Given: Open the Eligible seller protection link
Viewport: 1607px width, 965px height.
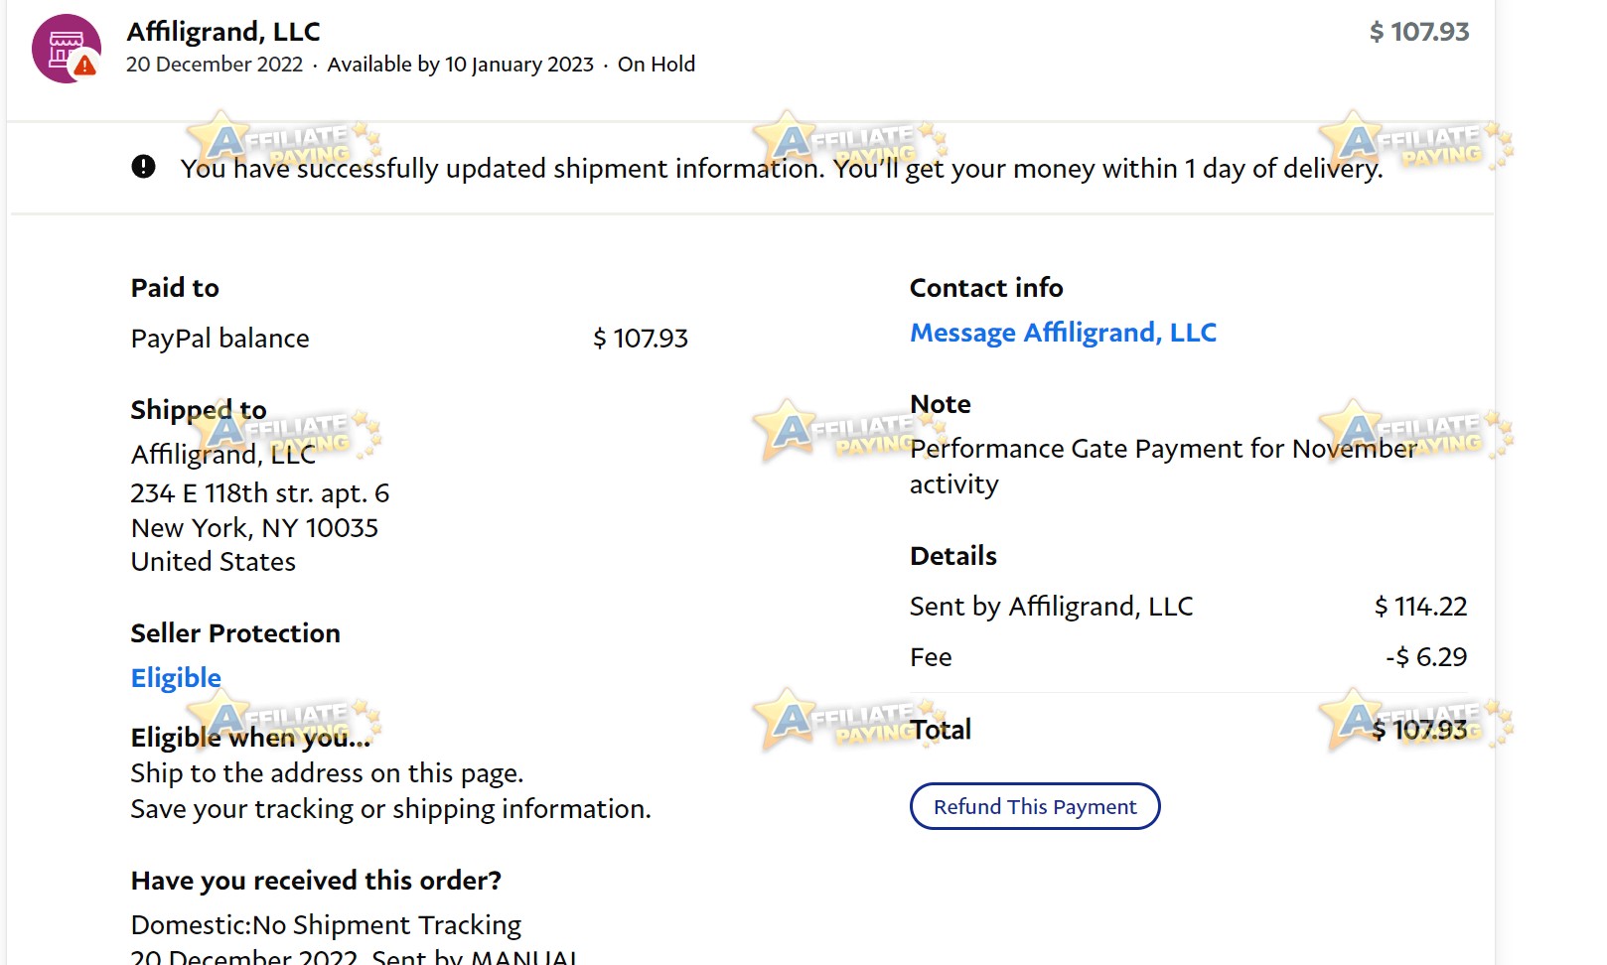Looking at the screenshot, I should (x=176, y=678).
